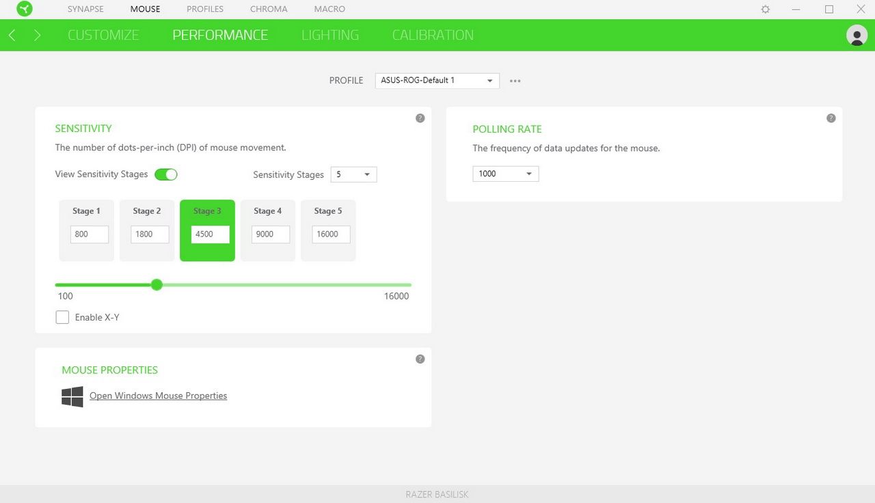Go forward with the right arrow

[x=37, y=35]
